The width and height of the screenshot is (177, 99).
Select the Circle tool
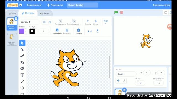point(22,88)
